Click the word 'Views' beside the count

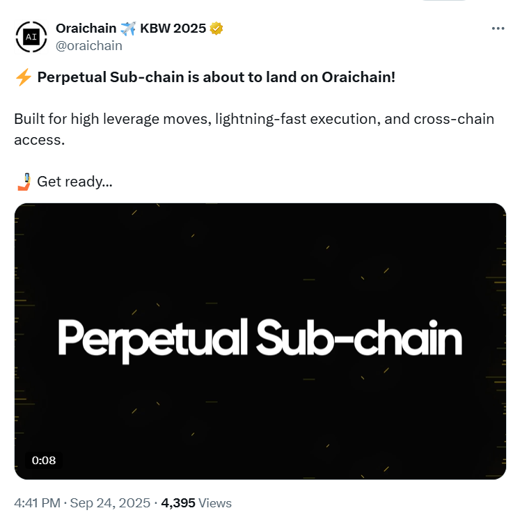(215, 503)
